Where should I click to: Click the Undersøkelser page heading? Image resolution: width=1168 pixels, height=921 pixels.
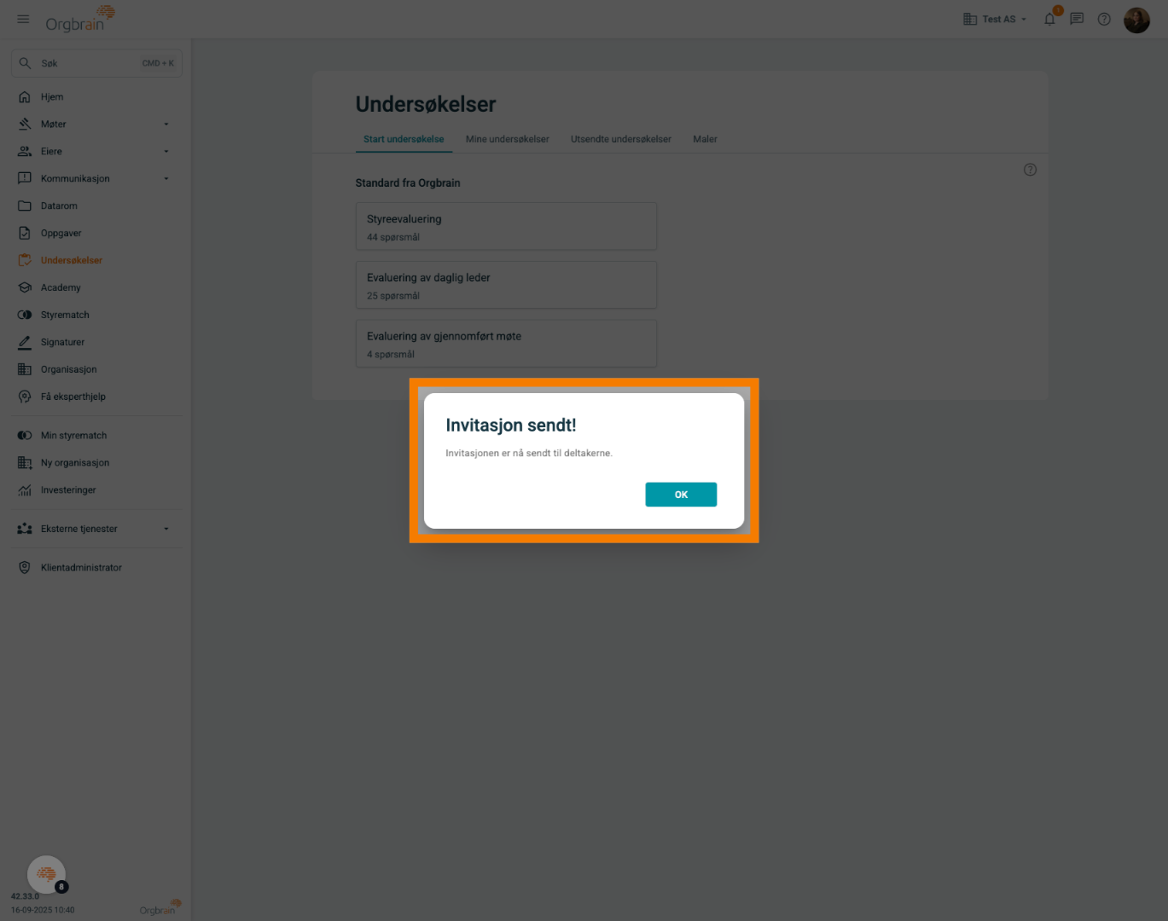point(426,105)
